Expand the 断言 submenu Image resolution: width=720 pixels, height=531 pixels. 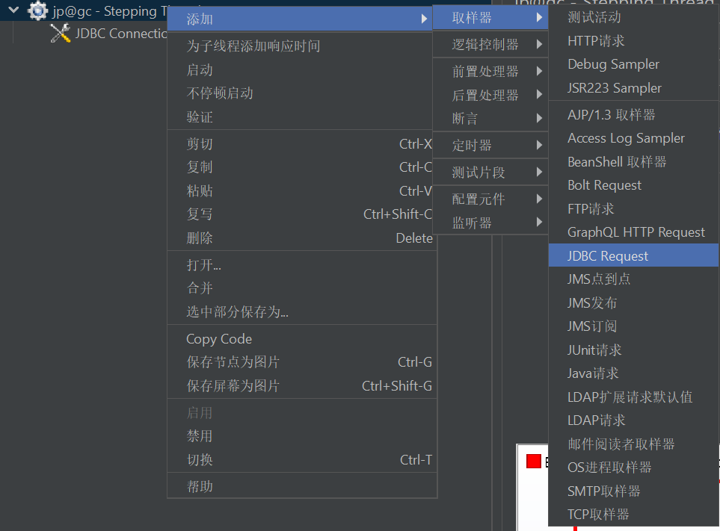[490, 119]
